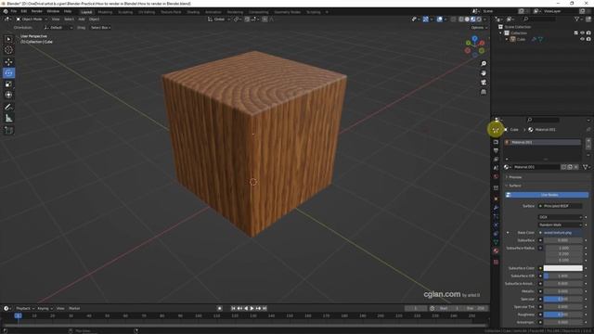
Task: Activate the Transform tool
Action: (x=8, y=95)
